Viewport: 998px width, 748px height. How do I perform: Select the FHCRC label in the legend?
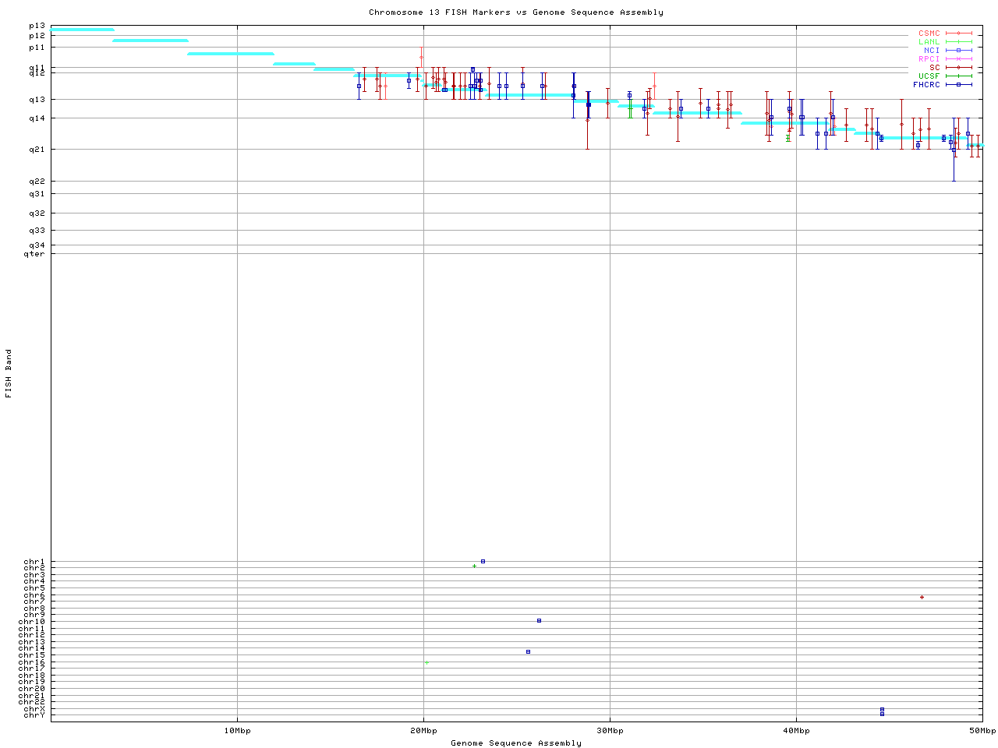pos(926,84)
